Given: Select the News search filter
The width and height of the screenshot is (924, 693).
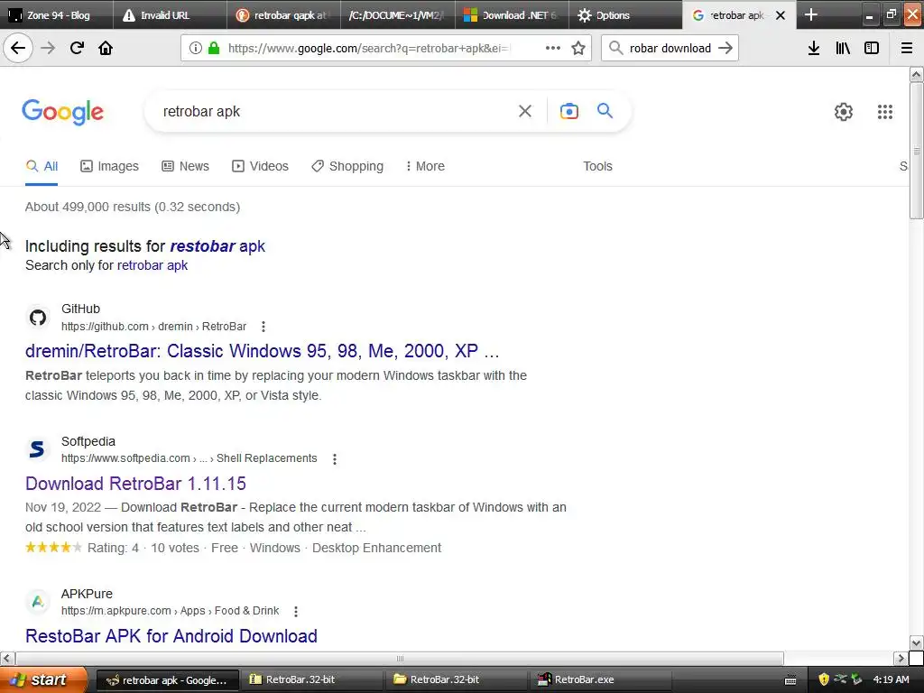Looking at the screenshot, I should tap(186, 166).
